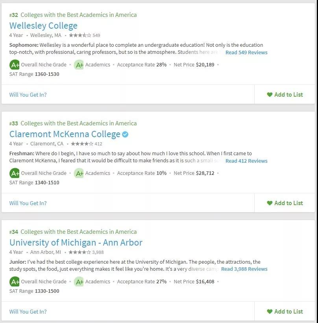Click the Claremont McKenna verified checkmark badge
This screenshot has height=323, width=318.
125,134
